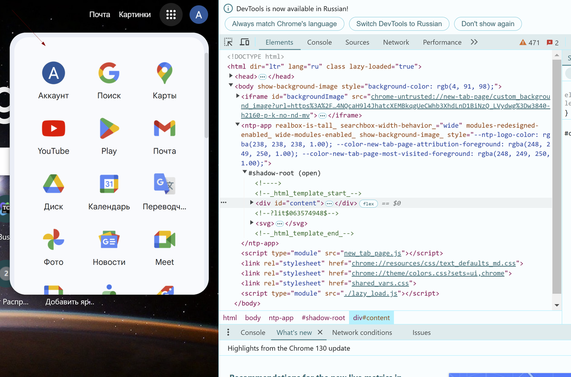Open Аккаунт in the apps panel
The height and width of the screenshot is (377, 571).
(x=54, y=80)
